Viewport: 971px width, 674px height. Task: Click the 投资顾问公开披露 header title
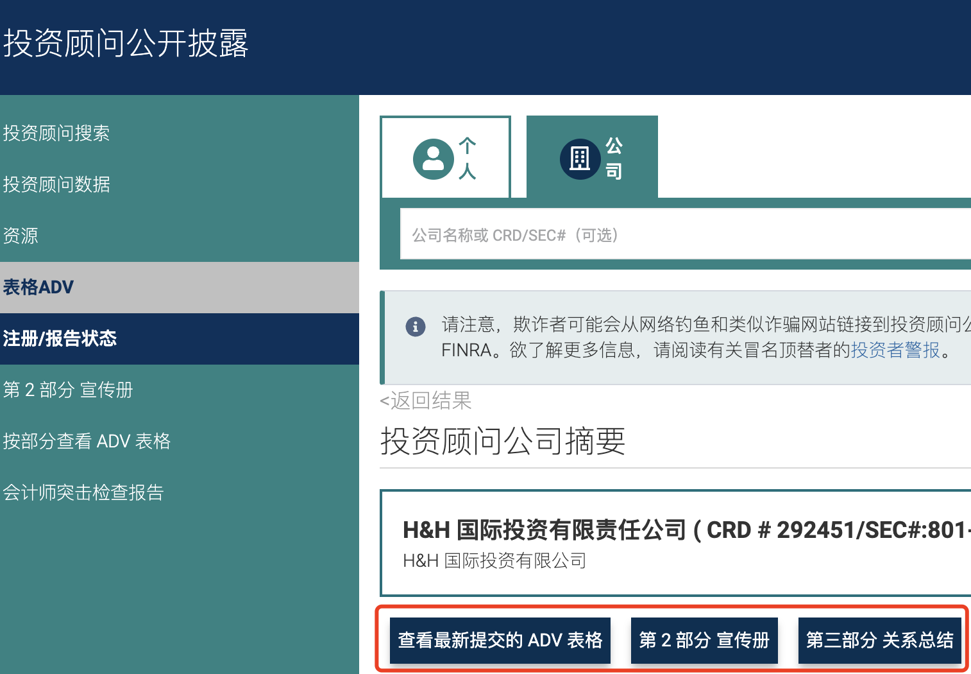click(x=126, y=44)
